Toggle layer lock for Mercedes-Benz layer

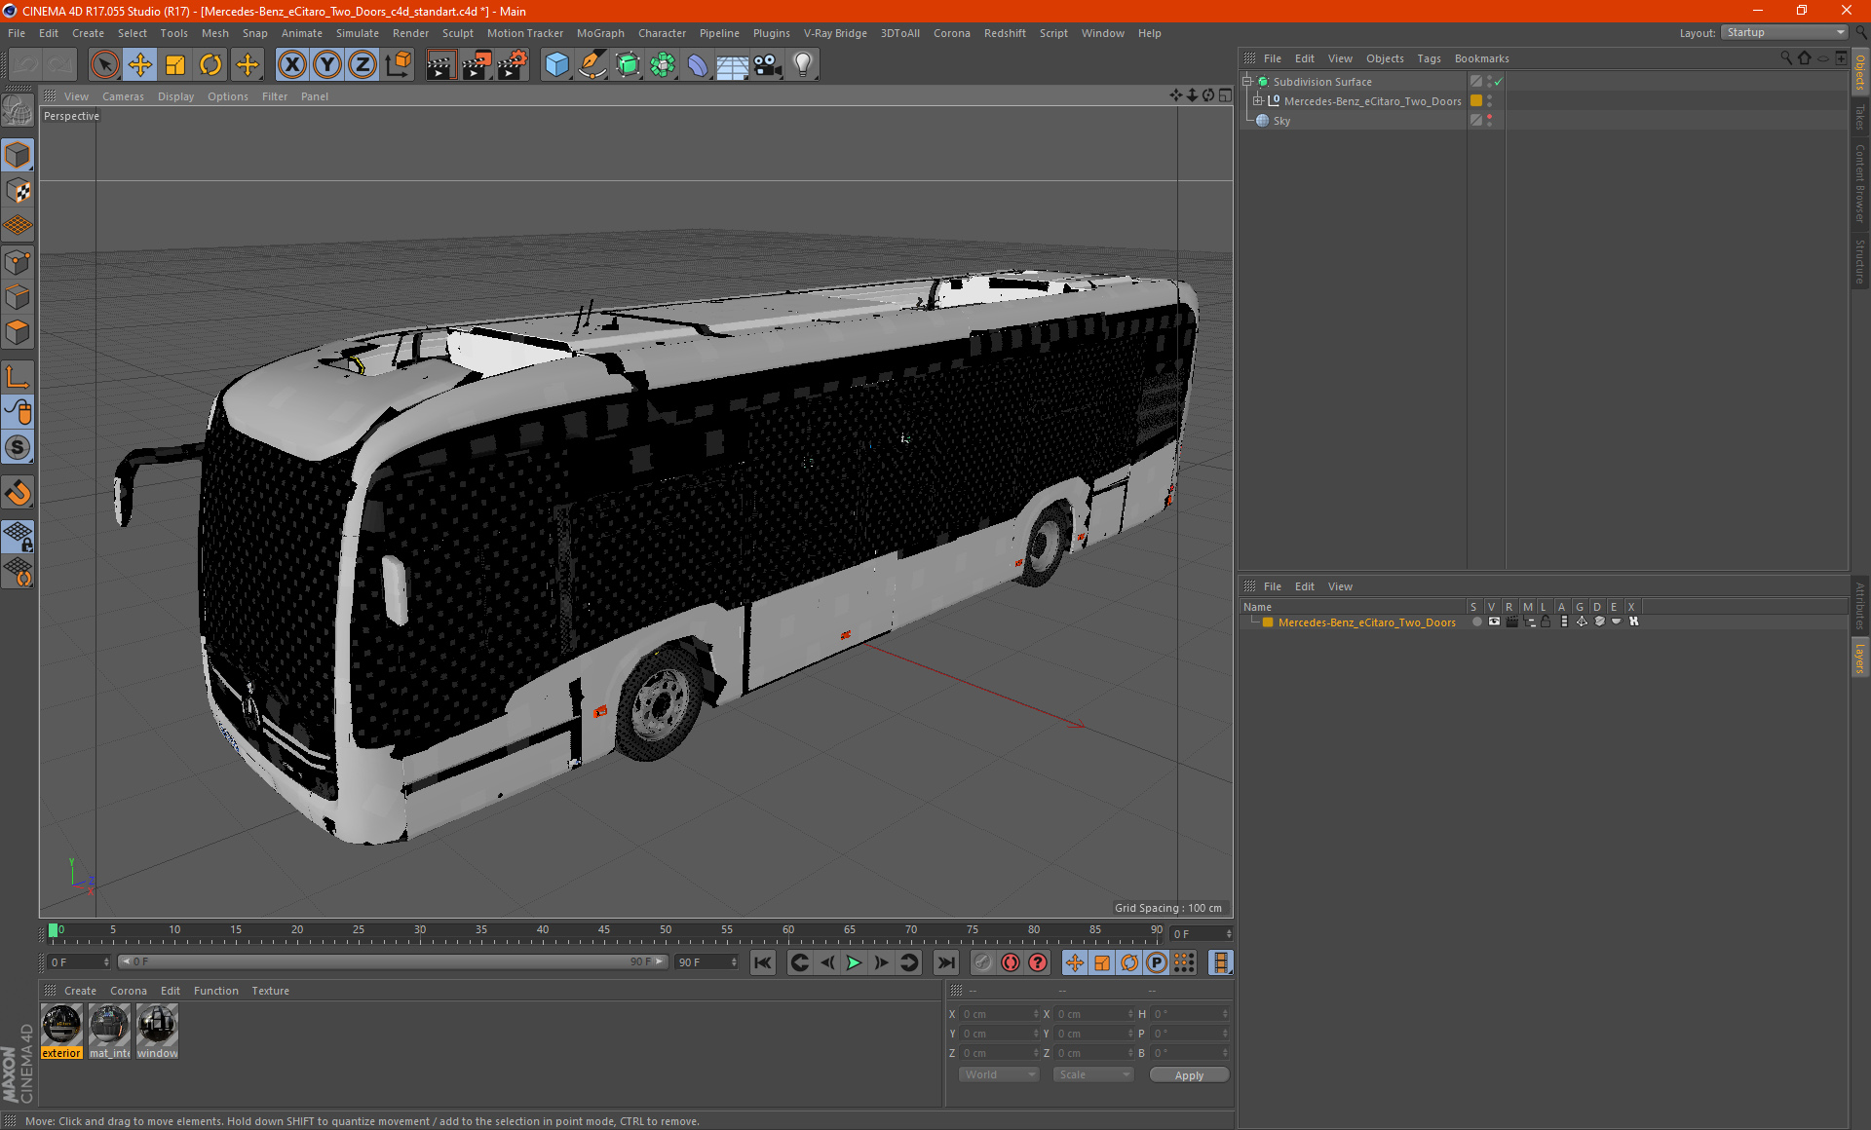pos(1546,621)
